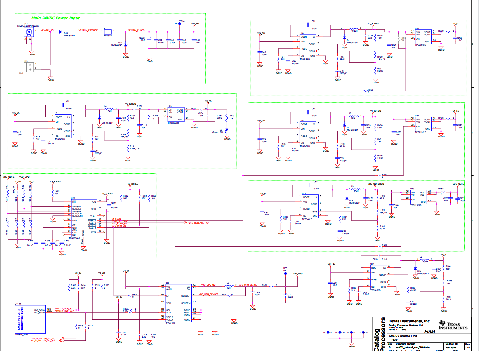
Task: Select the VPWRIN_PREFUSE net label
Action: point(88,30)
